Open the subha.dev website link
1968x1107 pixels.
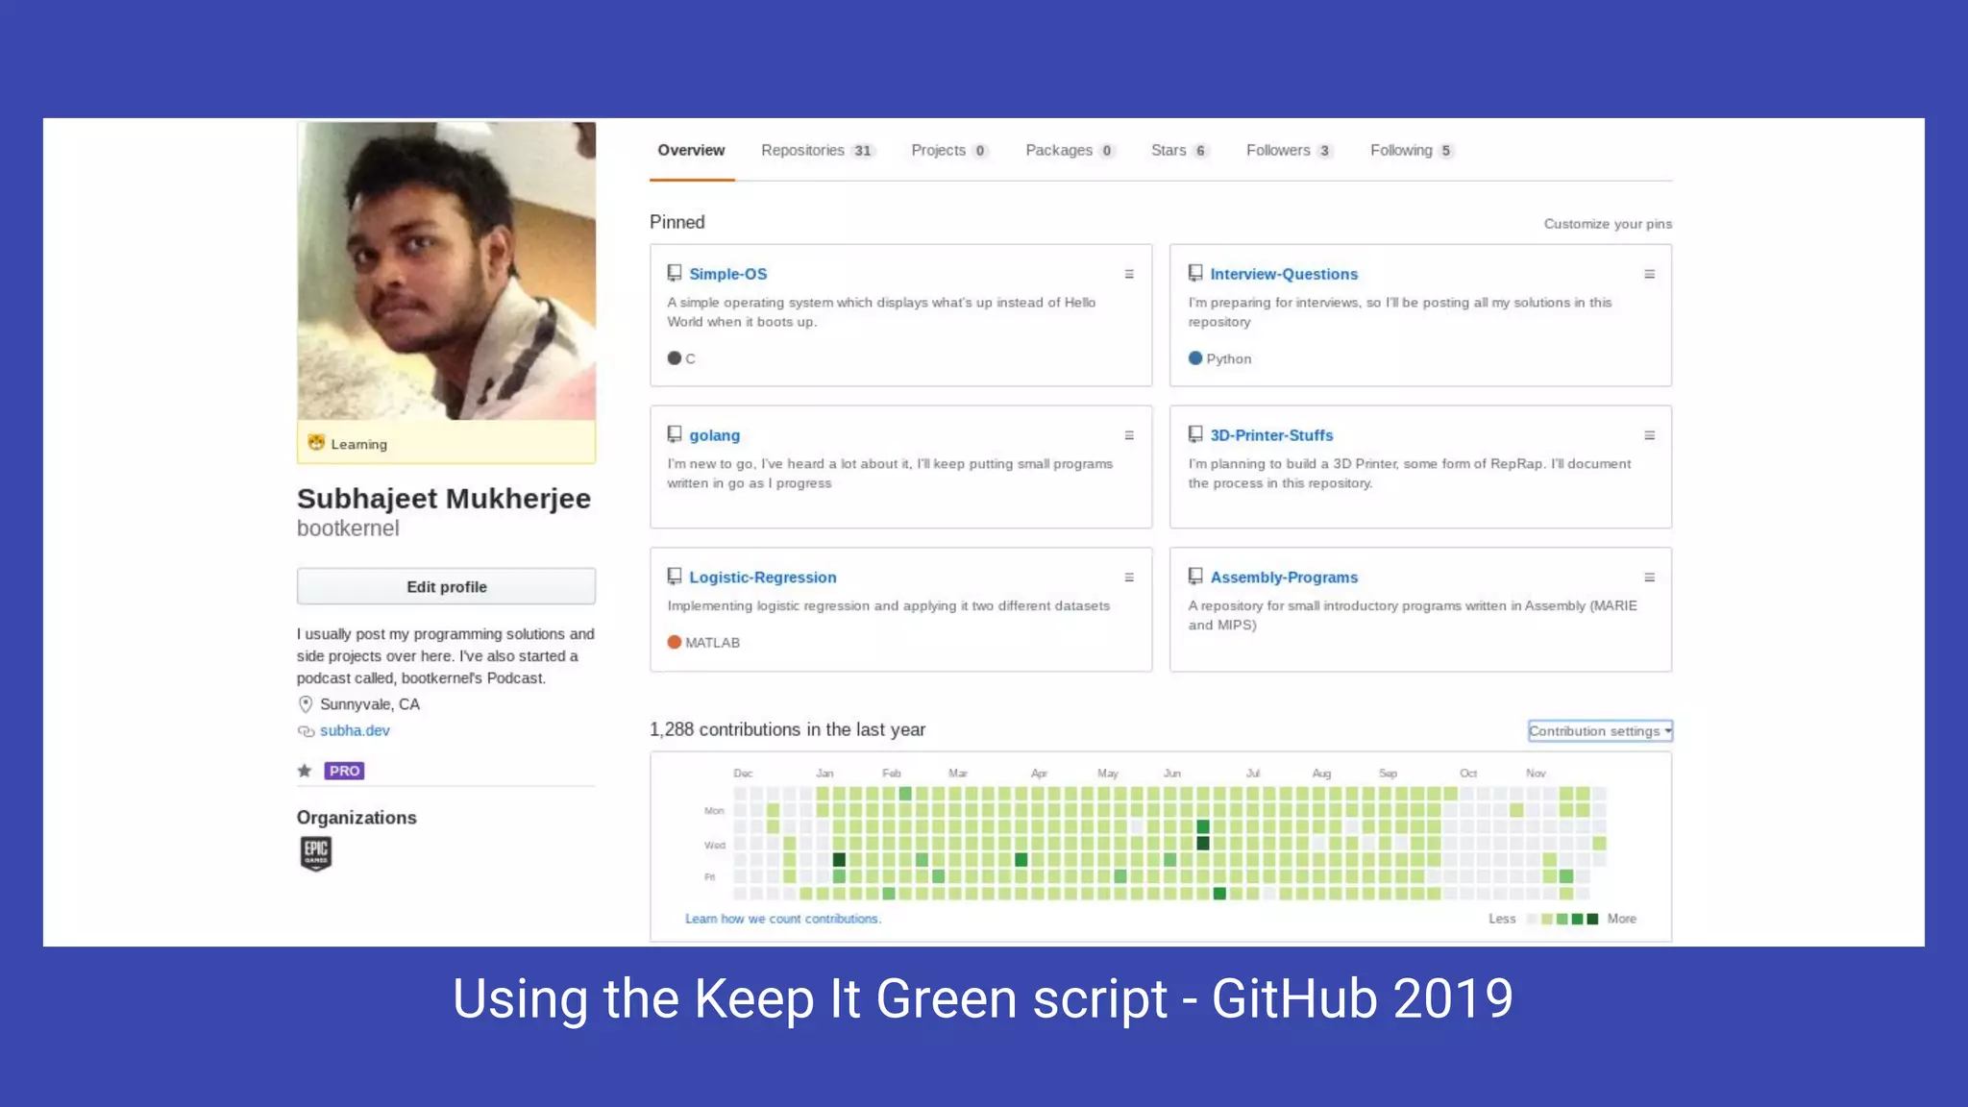(355, 730)
